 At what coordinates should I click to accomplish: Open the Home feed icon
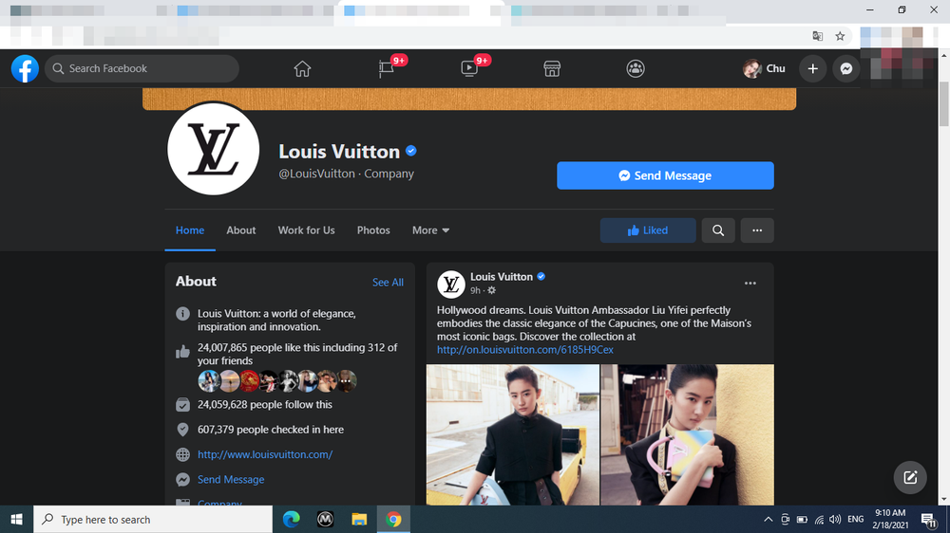(302, 68)
